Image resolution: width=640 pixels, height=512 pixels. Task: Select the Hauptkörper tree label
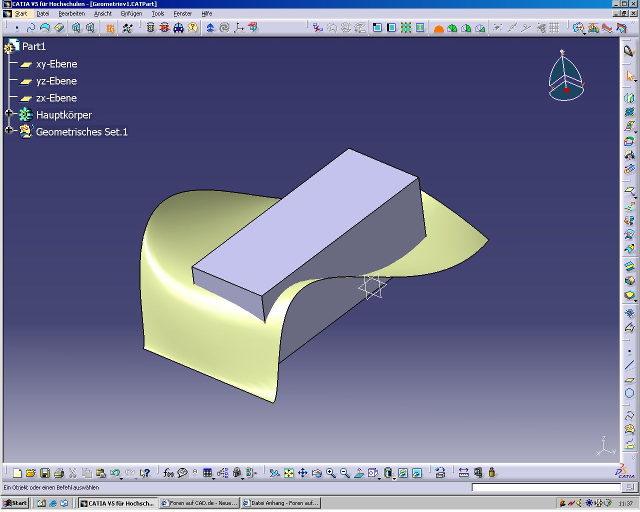click(x=64, y=115)
